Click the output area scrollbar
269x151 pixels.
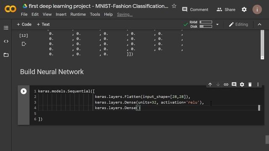pyautogui.click(x=262, y=44)
